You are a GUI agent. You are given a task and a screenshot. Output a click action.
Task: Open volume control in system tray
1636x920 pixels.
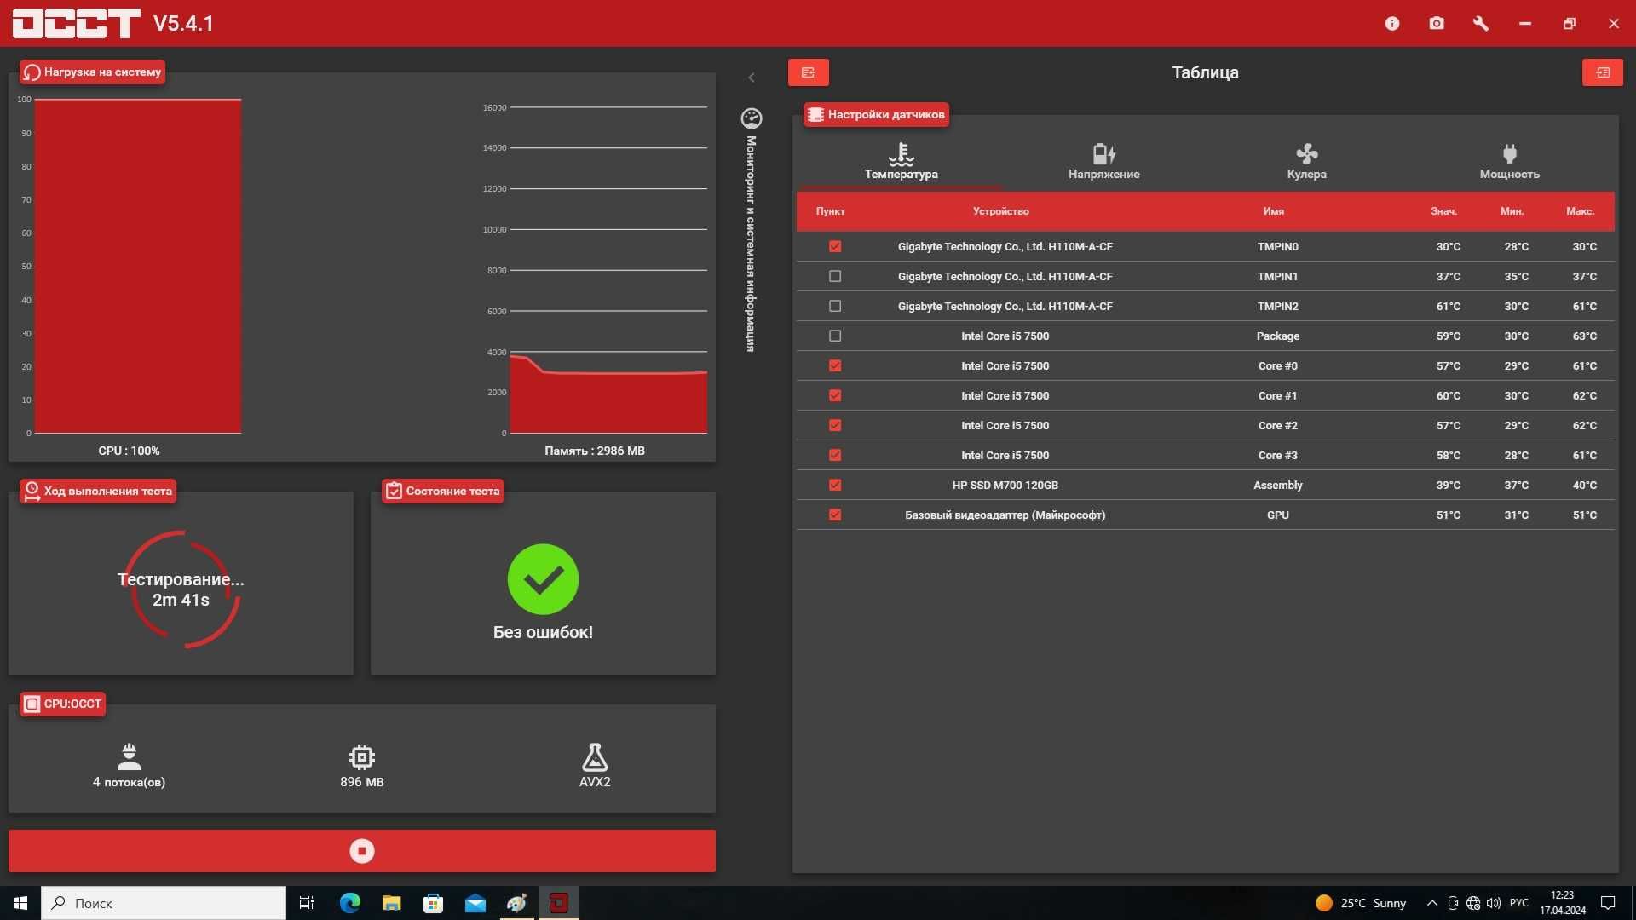pos(1494,903)
